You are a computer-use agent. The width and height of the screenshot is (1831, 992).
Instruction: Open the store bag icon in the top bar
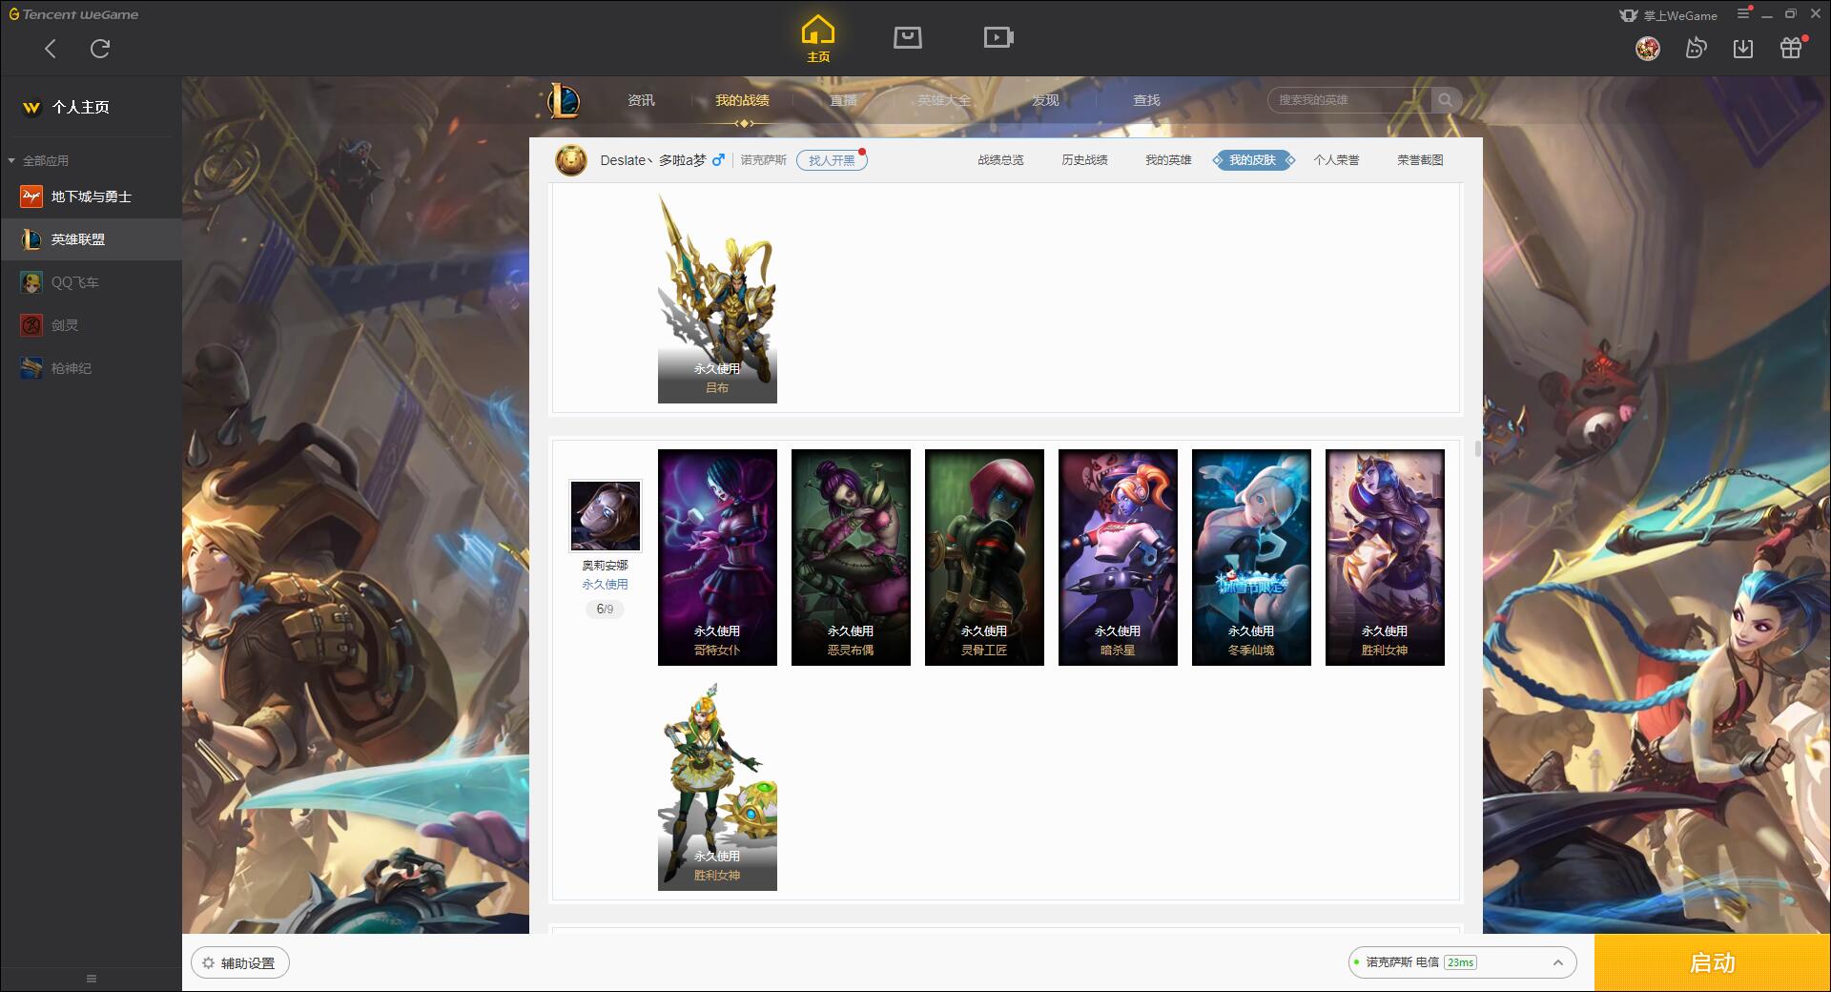[908, 37]
